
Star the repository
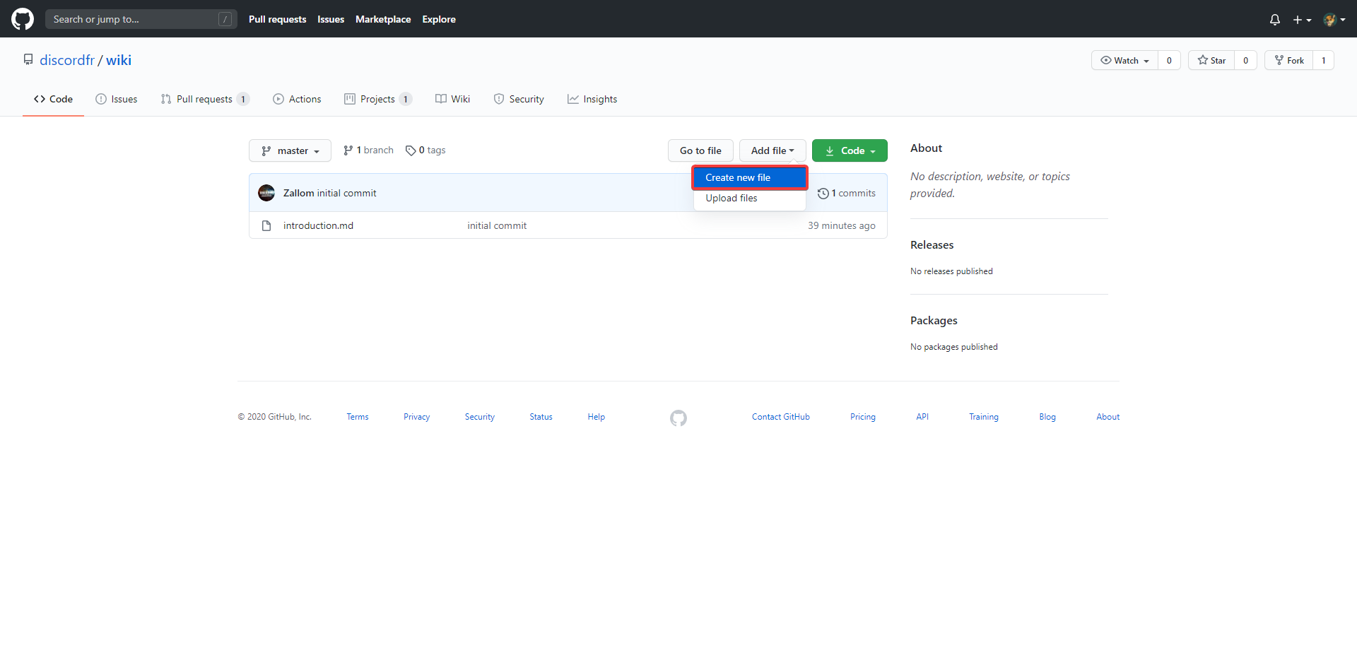(x=1211, y=60)
